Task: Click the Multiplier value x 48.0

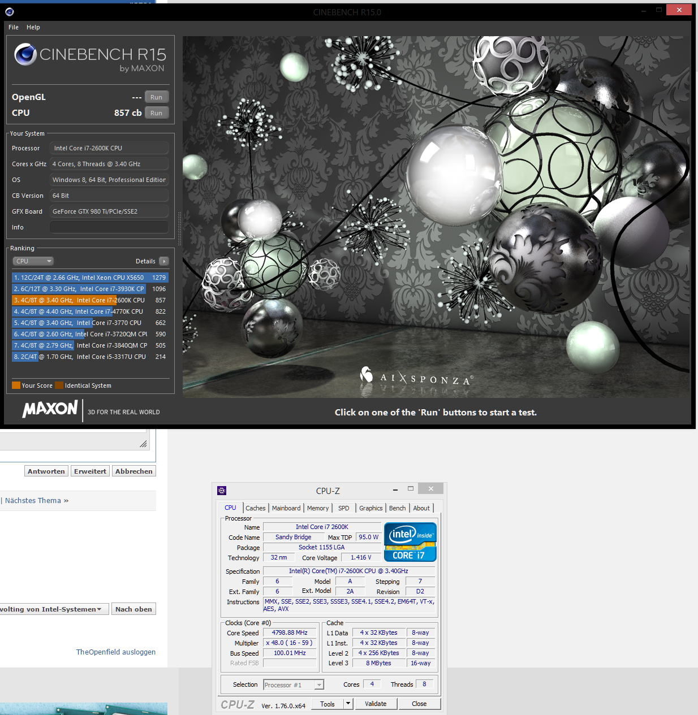Action: point(290,643)
